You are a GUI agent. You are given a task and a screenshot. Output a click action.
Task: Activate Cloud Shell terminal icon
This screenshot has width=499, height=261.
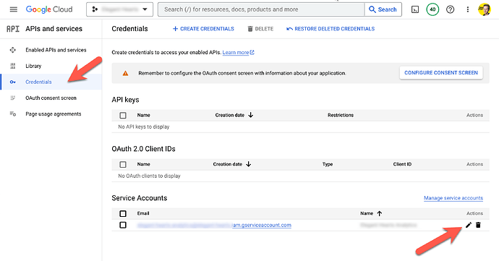(415, 9)
